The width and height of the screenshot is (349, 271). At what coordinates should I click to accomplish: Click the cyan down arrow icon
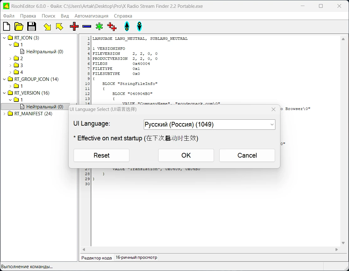(139, 26)
